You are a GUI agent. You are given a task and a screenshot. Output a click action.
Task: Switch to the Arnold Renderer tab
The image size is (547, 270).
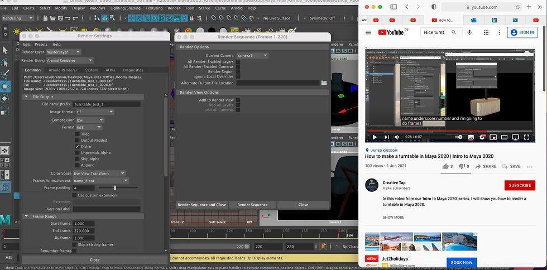tap(63, 70)
